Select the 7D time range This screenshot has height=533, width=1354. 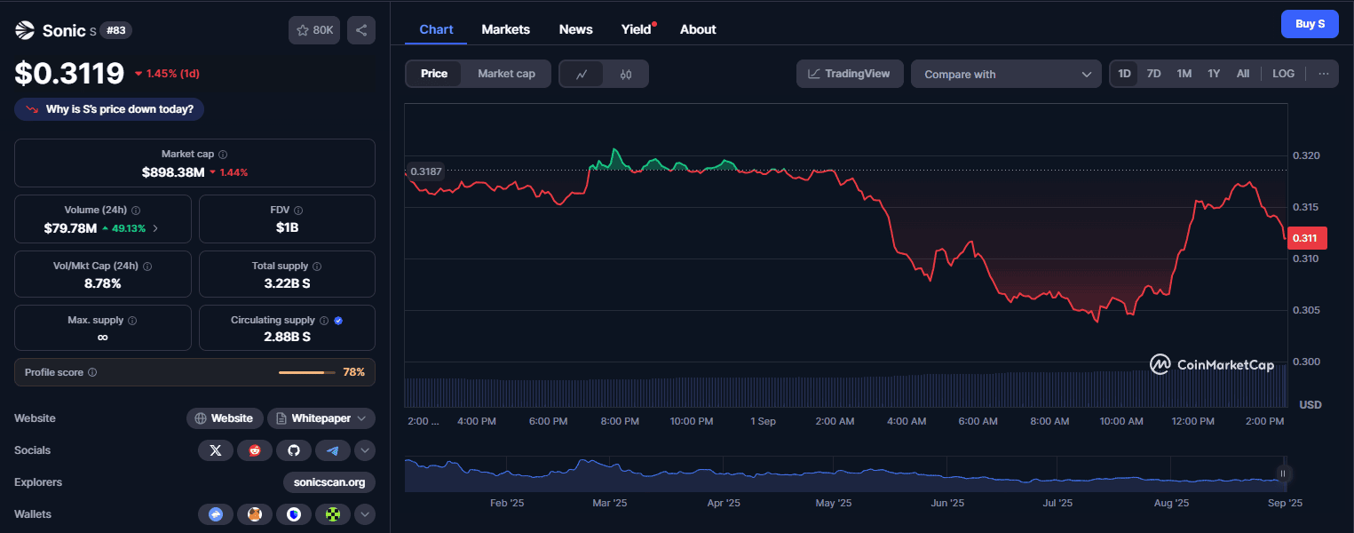[1153, 74]
